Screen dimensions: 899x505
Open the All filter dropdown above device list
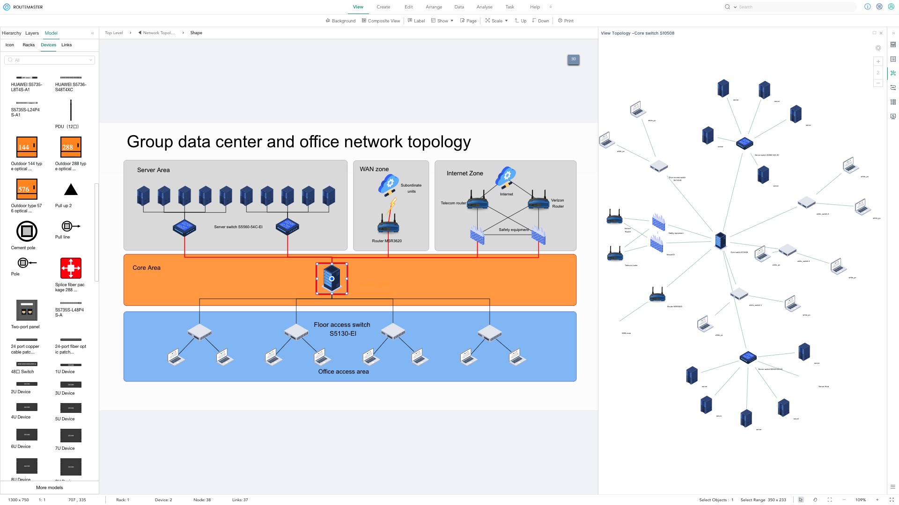click(x=49, y=60)
